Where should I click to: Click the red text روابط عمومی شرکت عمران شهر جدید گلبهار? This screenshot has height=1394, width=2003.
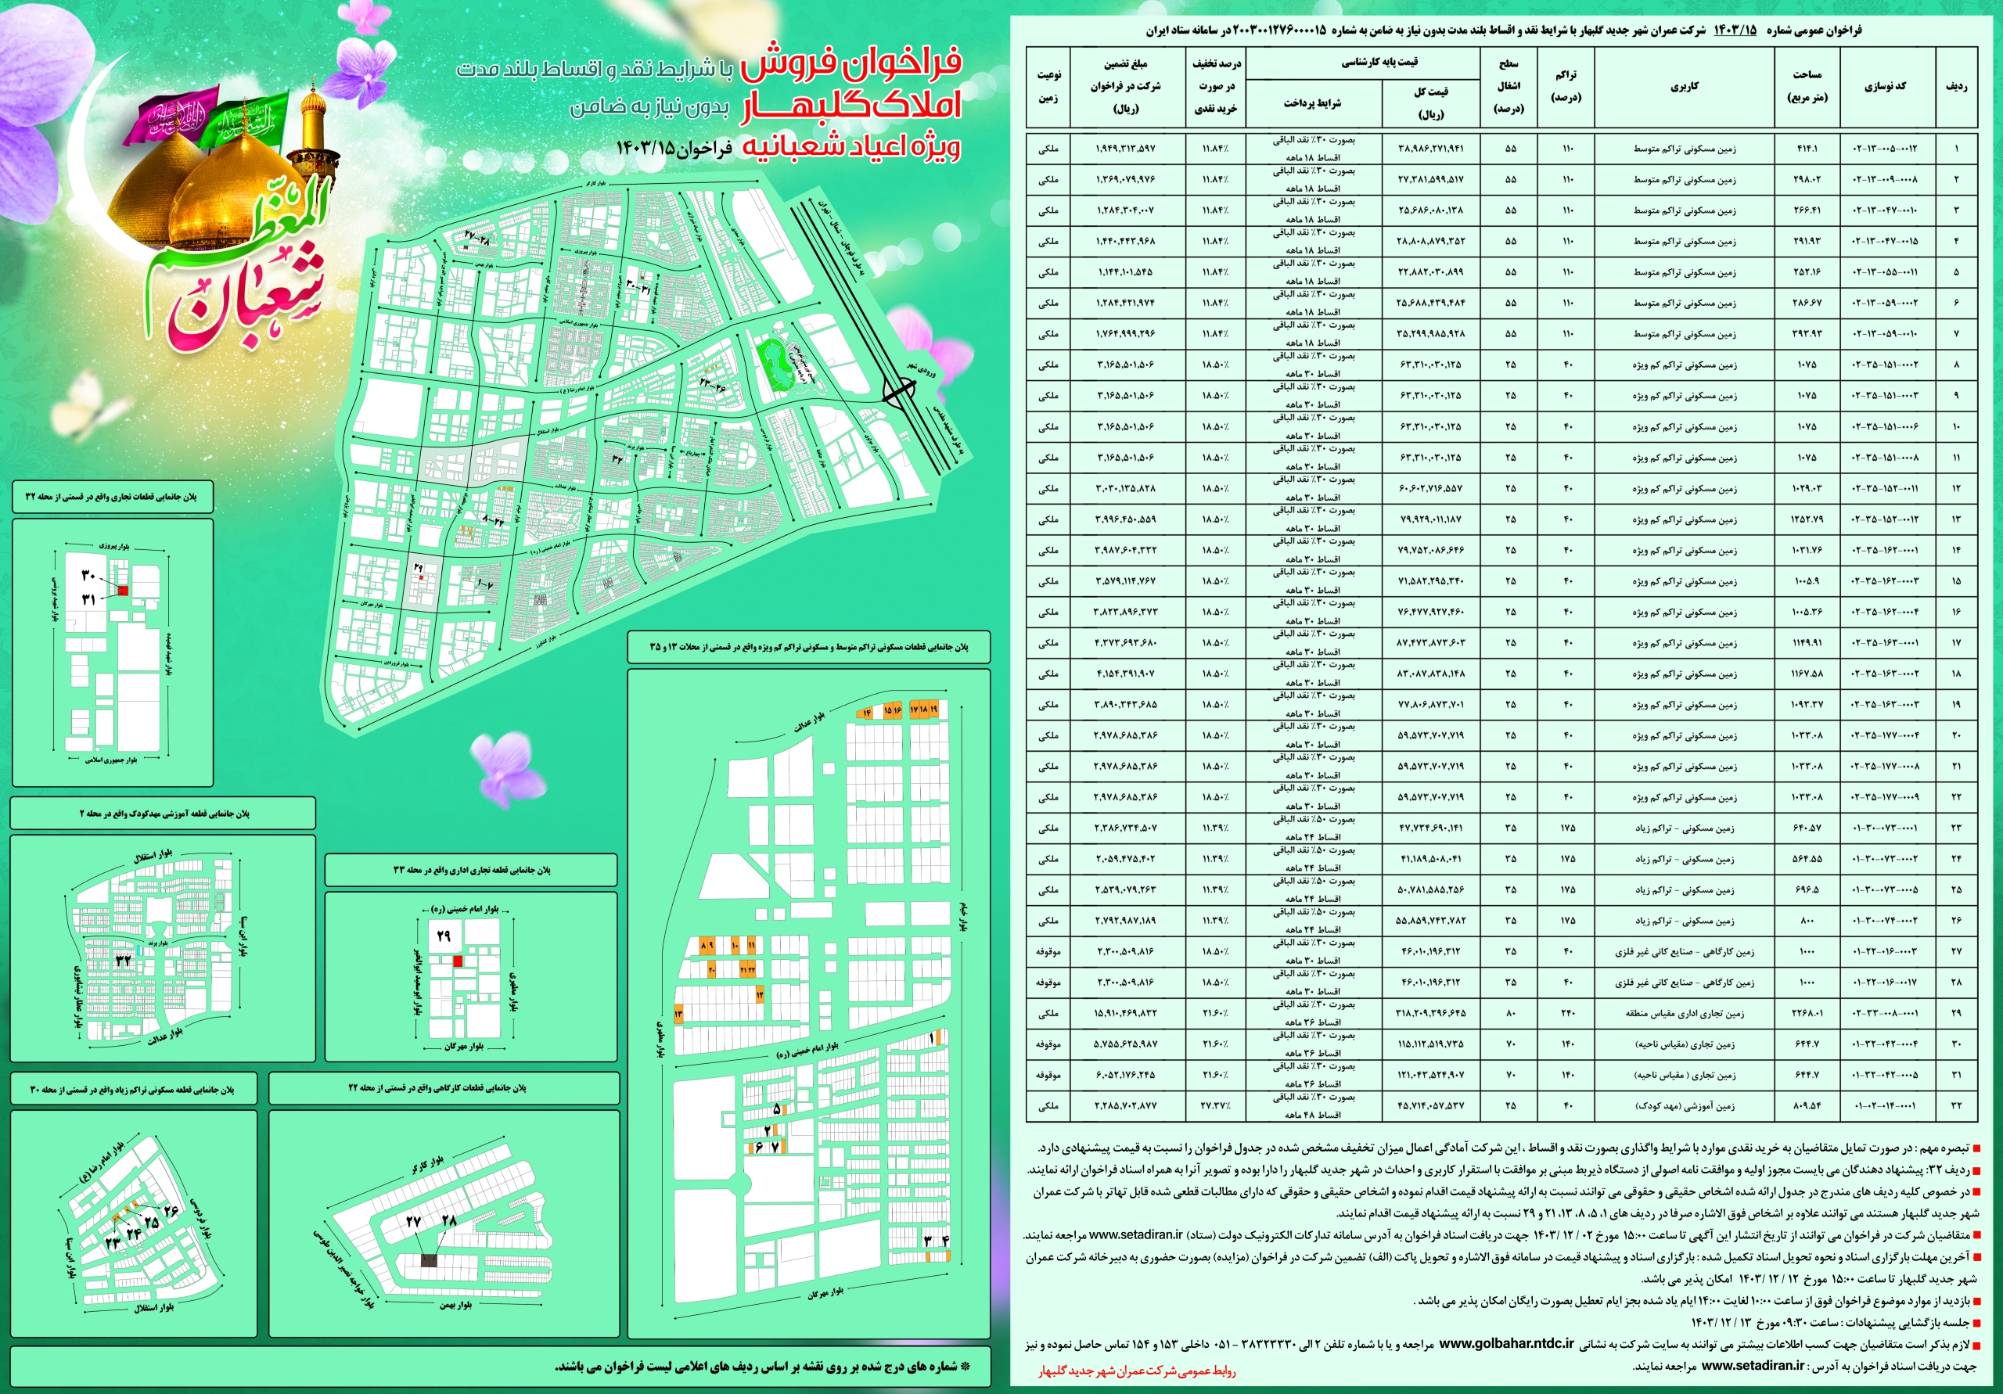(1138, 1371)
